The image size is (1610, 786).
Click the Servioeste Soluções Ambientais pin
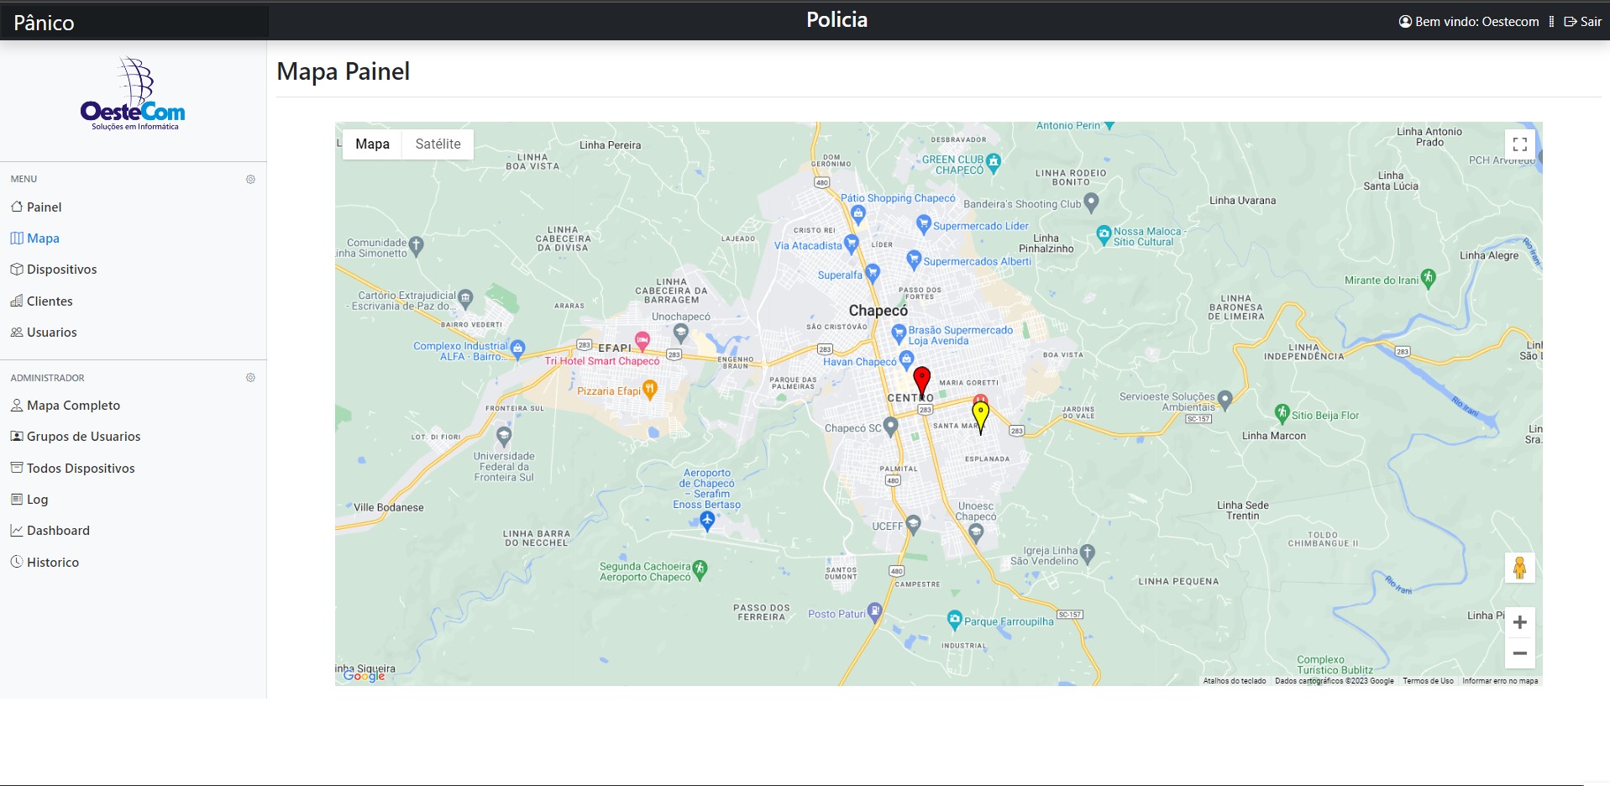coord(1225,400)
